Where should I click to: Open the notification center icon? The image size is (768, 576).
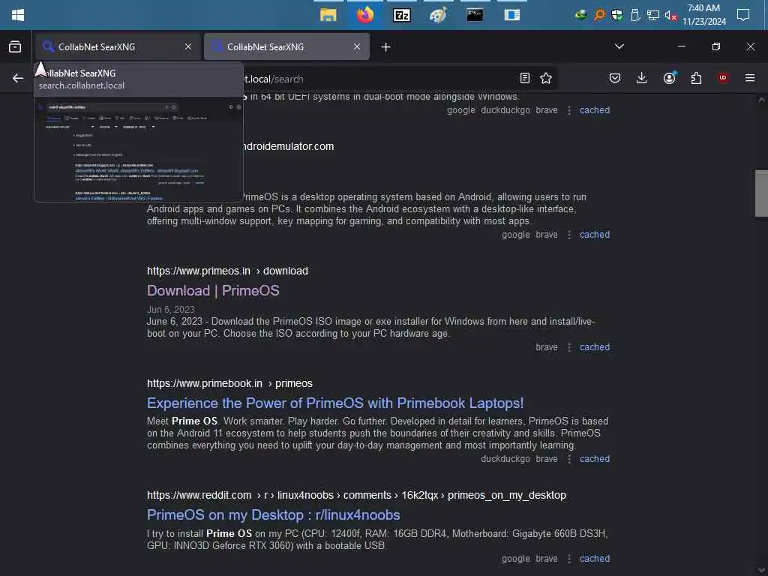coord(743,15)
